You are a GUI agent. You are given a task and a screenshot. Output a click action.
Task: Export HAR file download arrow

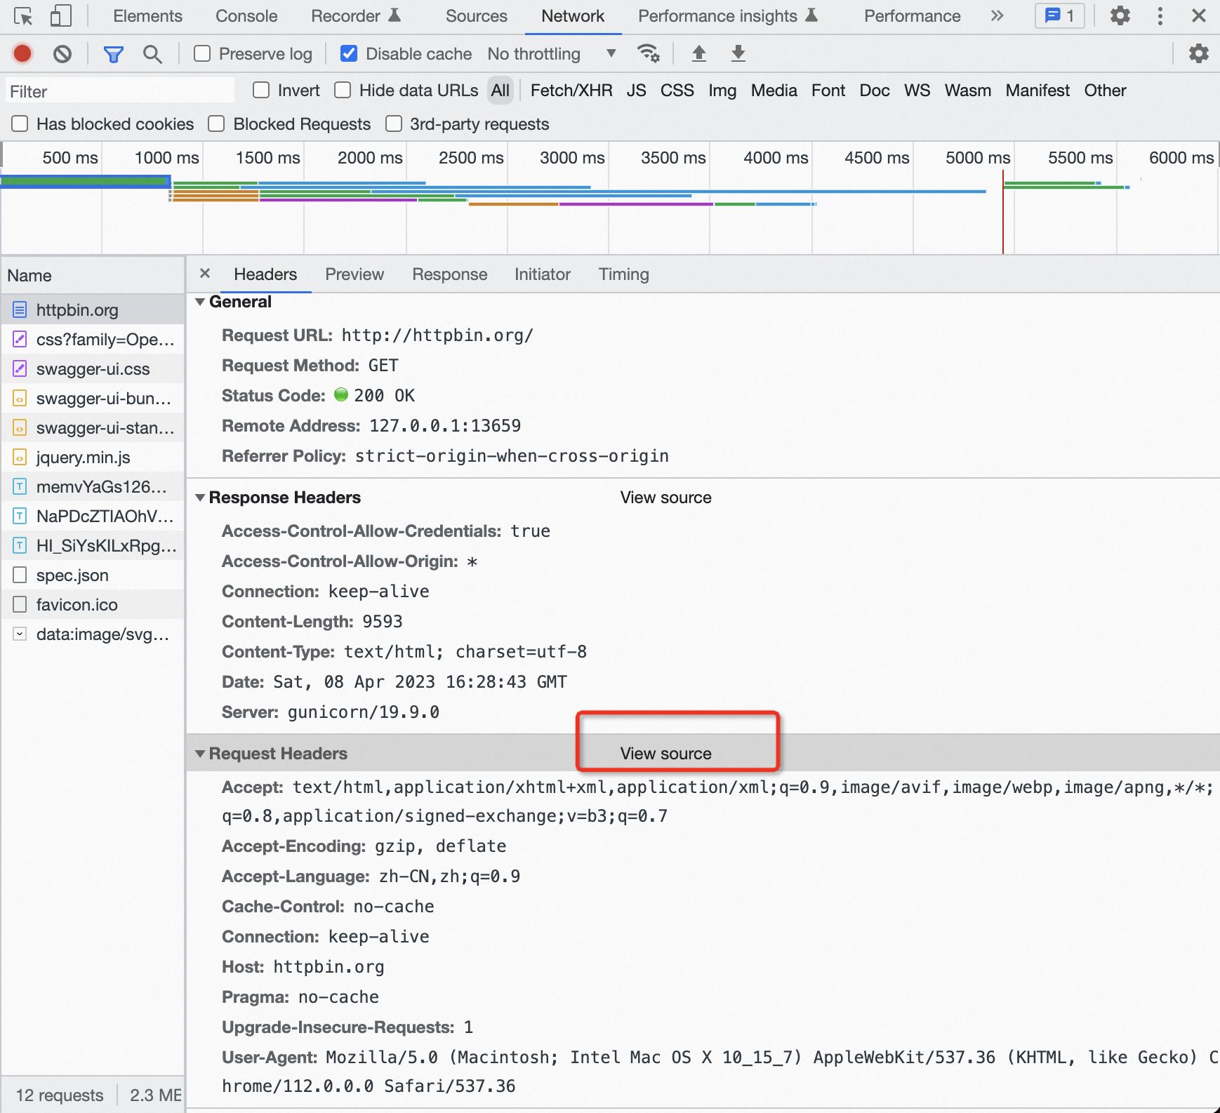pyautogui.click(x=738, y=53)
